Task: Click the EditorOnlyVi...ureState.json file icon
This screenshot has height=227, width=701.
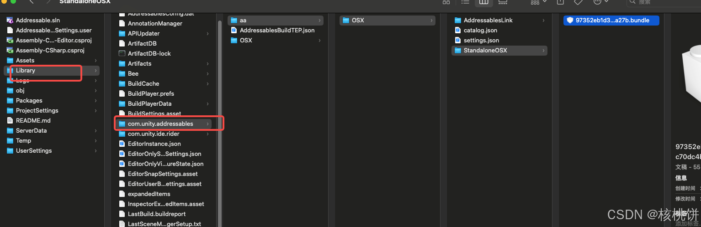Action: (x=122, y=164)
